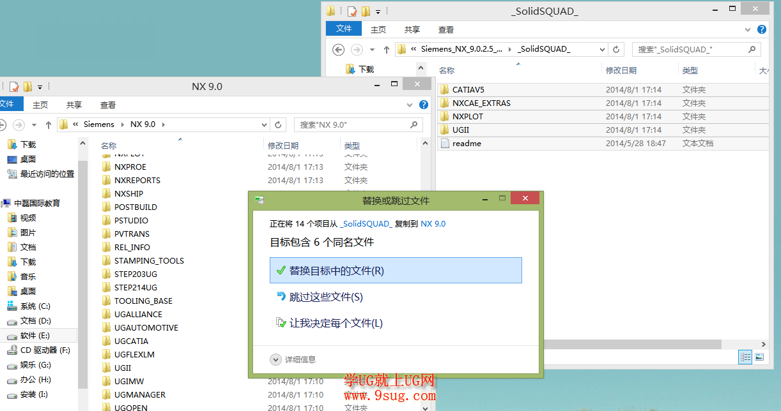Sort by 名称 column in NX 9.0 window
The width and height of the screenshot is (781, 411).
(109, 146)
